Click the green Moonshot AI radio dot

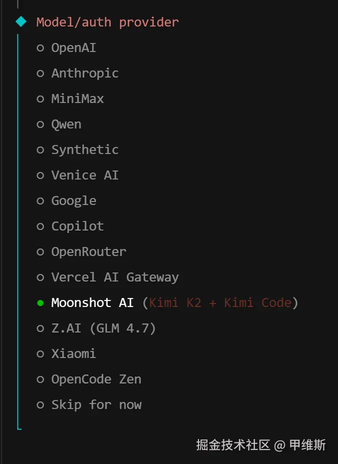(x=40, y=303)
